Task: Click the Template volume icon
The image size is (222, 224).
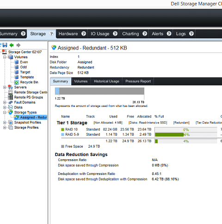Action: pyautogui.click(x=17, y=77)
